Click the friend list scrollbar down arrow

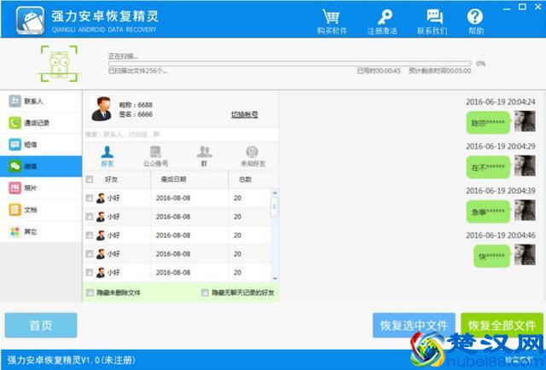click(x=275, y=279)
